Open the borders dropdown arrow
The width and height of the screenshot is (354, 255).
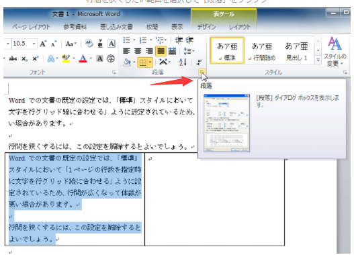[x=150, y=62]
